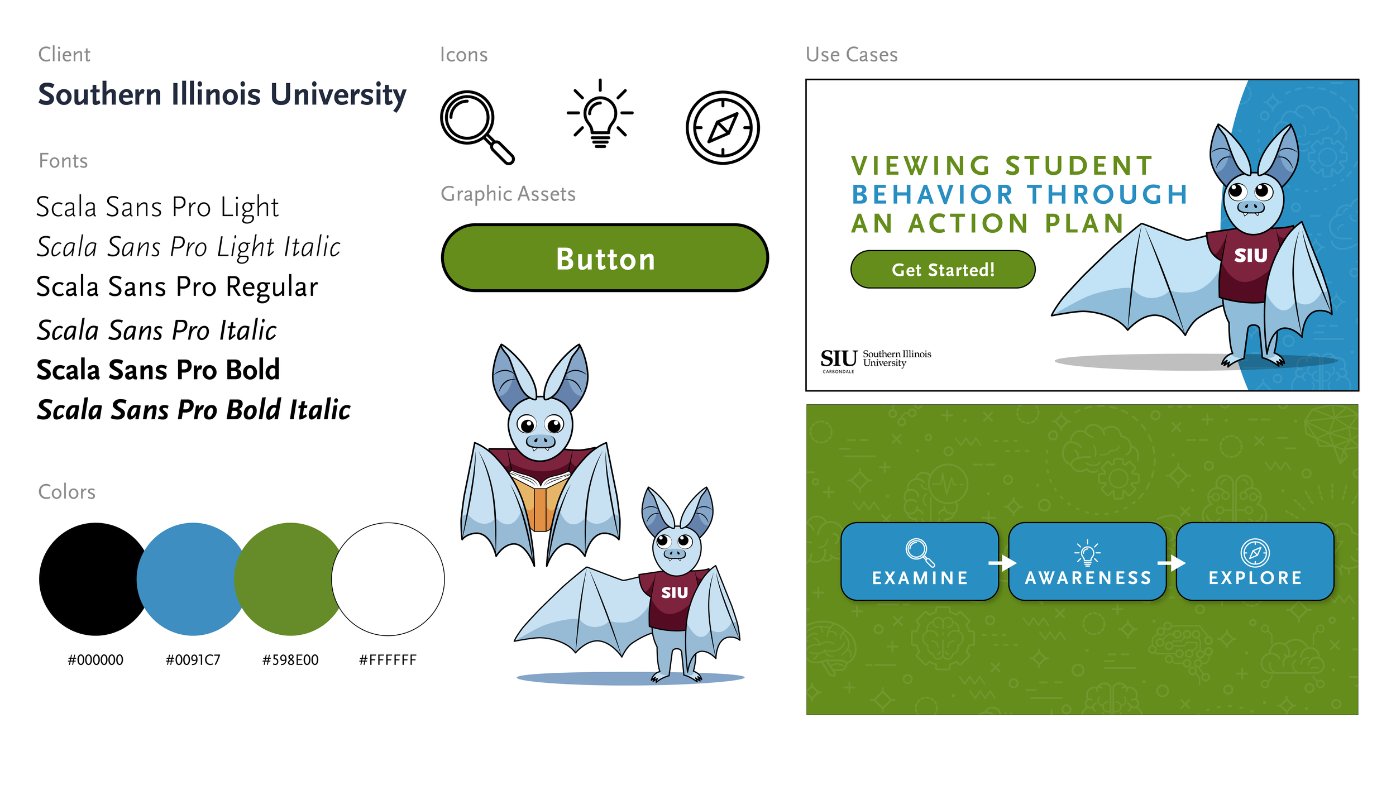Click the #0091C7 hex label
The width and height of the screenshot is (1396, 785).
pyautogui.click(x=193, y=660)
